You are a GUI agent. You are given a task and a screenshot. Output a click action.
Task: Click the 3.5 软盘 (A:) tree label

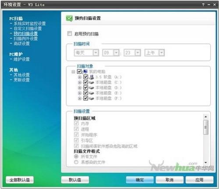pos(109,77)
